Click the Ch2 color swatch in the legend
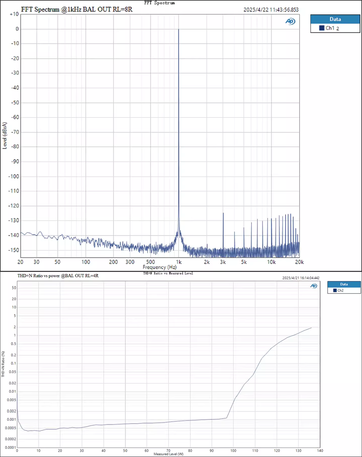The width and height of the screenshot is (362, 457). coord(335,290)
